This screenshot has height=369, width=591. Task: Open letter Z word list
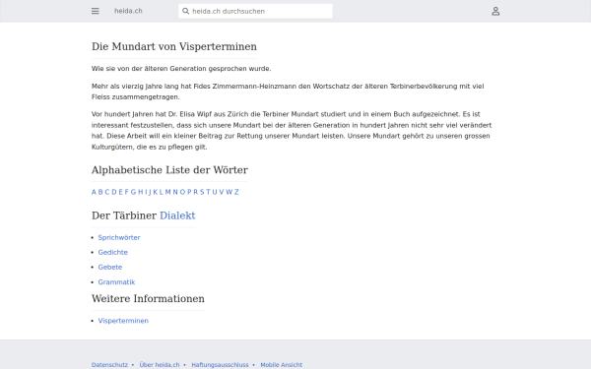236,192
